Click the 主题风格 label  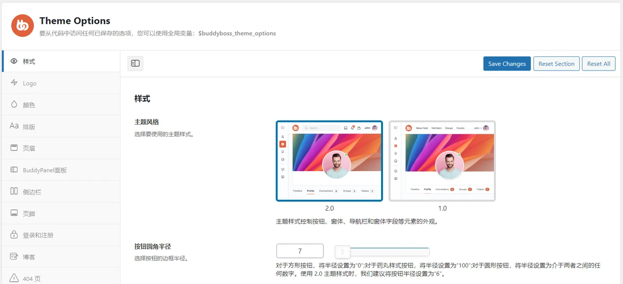pyautogui.click(x=147, y=122)
